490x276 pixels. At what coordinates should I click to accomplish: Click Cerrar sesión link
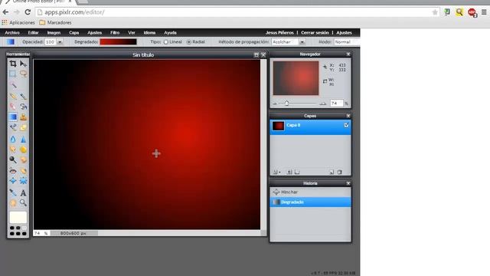(x=315, y=32)
